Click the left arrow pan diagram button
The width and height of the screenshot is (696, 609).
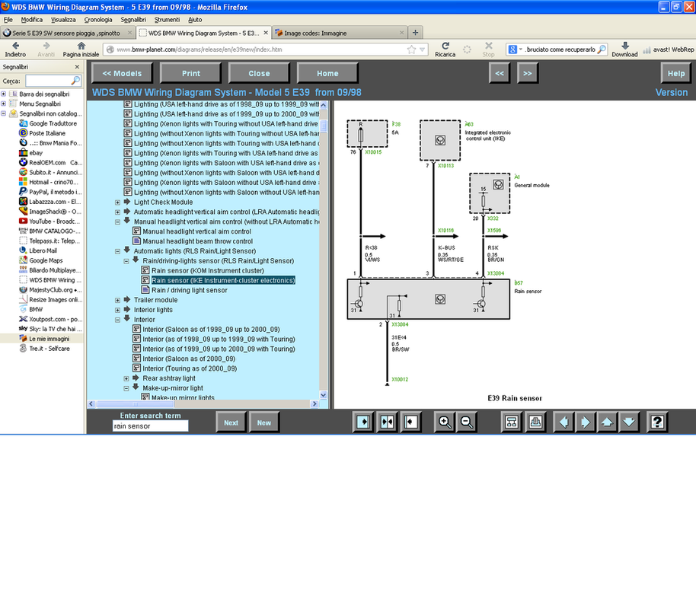pyautogui.click(x=564, y=422)
